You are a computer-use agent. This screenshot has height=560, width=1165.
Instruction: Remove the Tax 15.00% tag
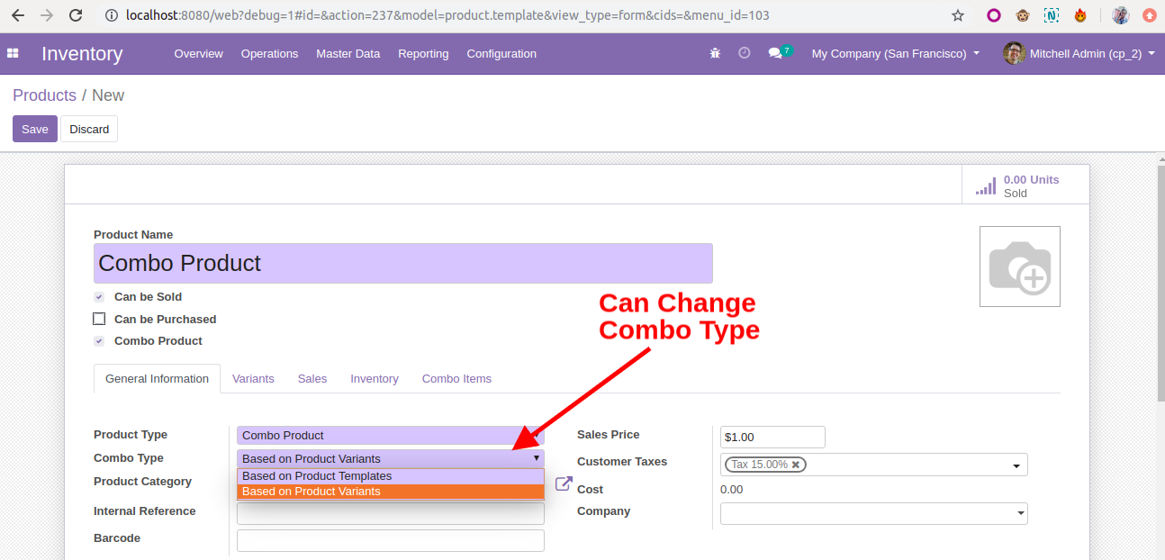click(x=796, y=465)
